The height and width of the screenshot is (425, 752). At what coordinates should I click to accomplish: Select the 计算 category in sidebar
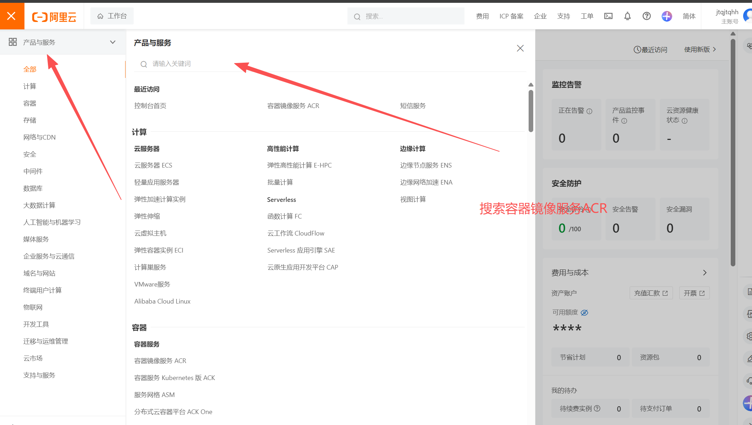click(x=30, y=86)
